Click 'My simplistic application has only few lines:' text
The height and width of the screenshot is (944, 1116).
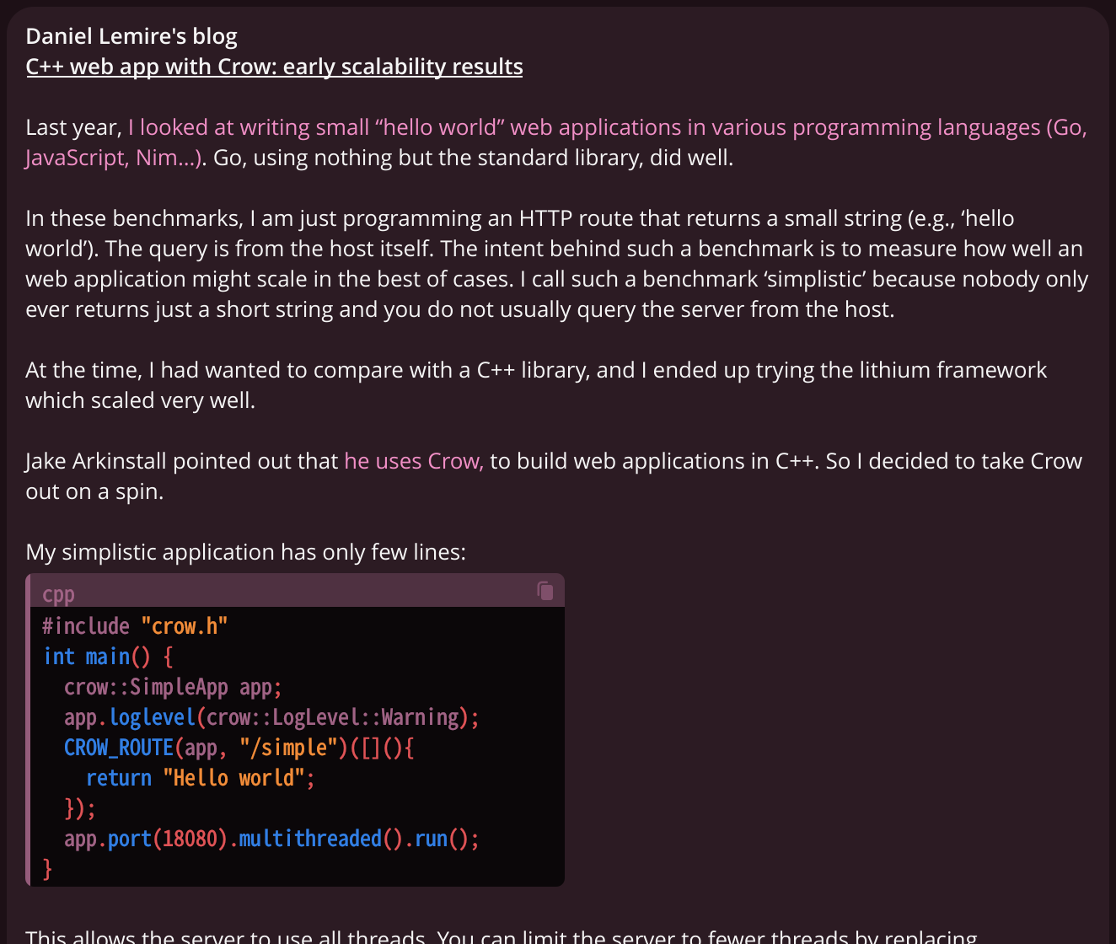coord(245,552)
